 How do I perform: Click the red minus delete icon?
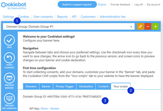coord(147,26)
